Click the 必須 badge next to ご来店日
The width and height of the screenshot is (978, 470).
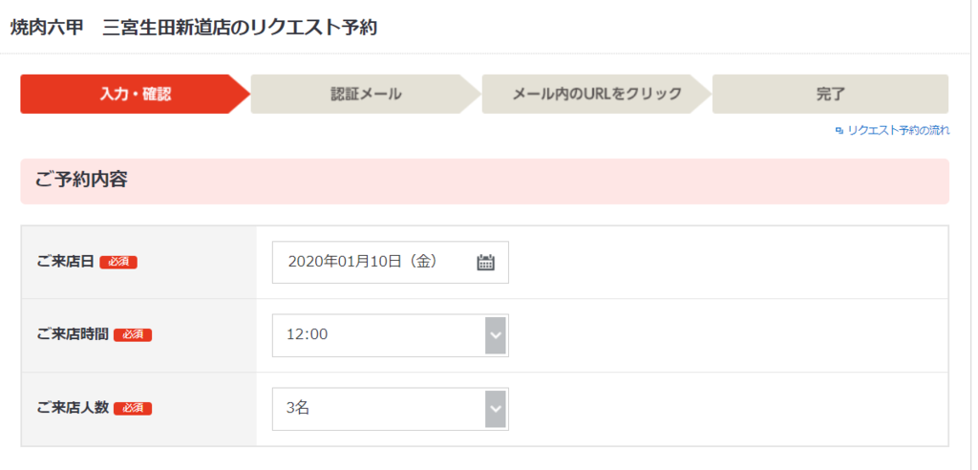118,262
